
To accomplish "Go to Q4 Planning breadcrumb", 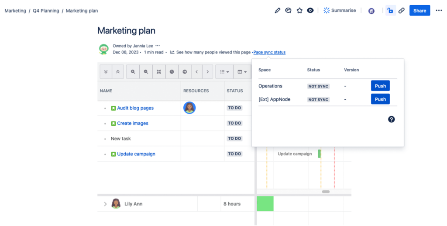I will point(46,10).
